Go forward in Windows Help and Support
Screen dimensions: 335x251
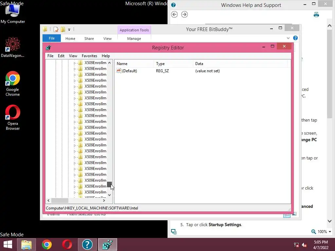pos(185,14)
